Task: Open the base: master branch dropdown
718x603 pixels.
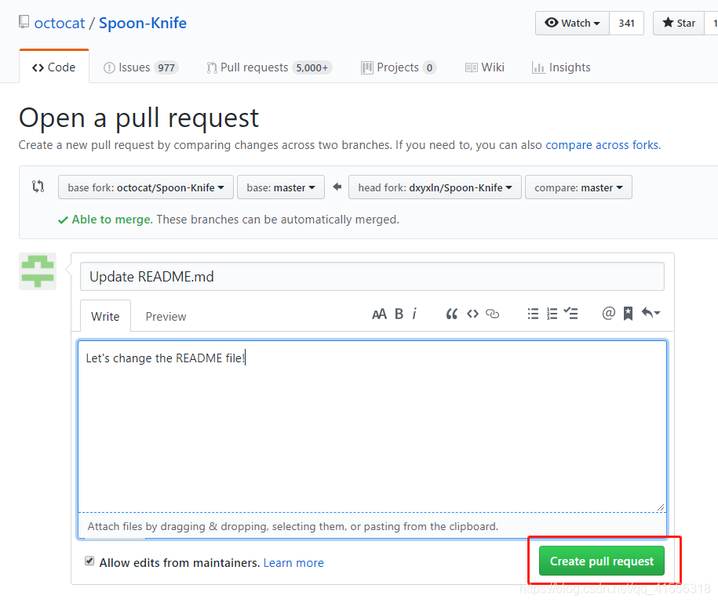Action: (281, 187)
